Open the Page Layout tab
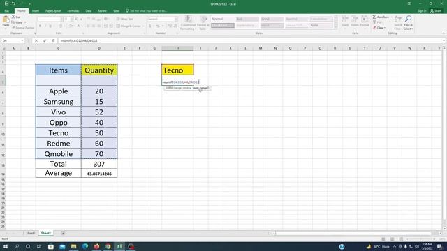Screen dimensions: 447x251 pyautogui.click(x=53, y=11)
